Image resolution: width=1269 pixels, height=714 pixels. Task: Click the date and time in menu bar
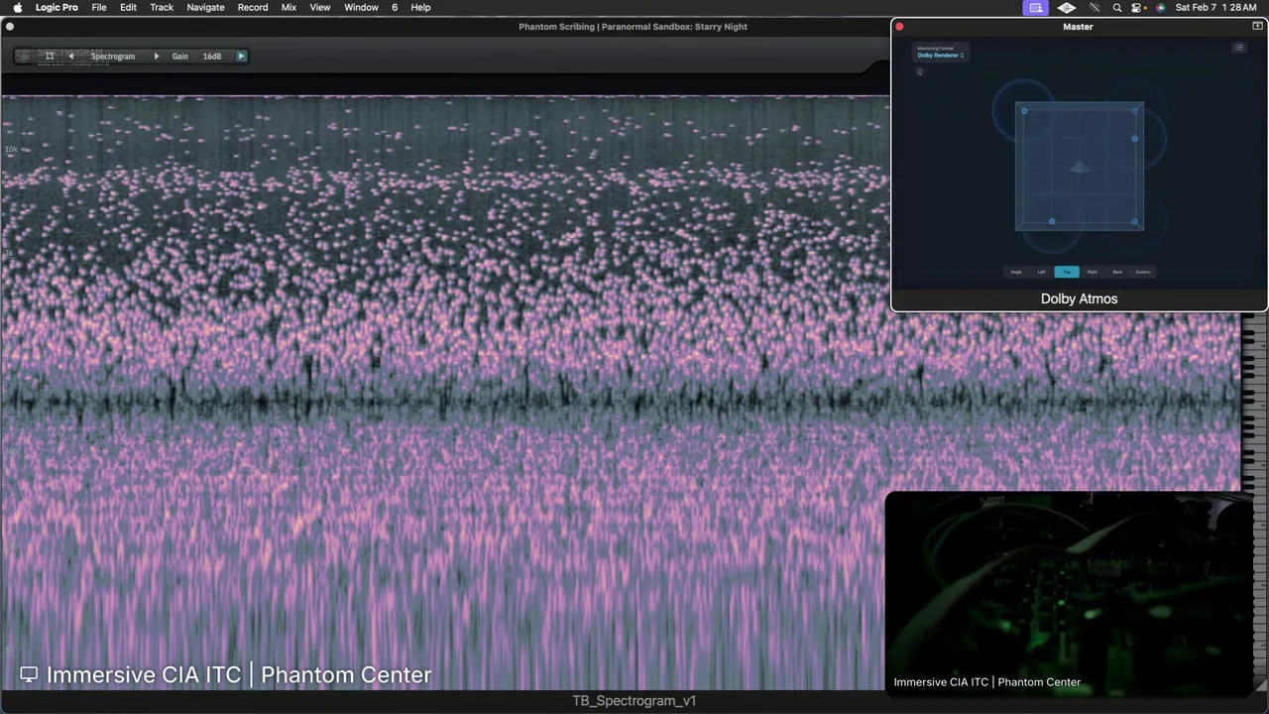[1216, 7]
